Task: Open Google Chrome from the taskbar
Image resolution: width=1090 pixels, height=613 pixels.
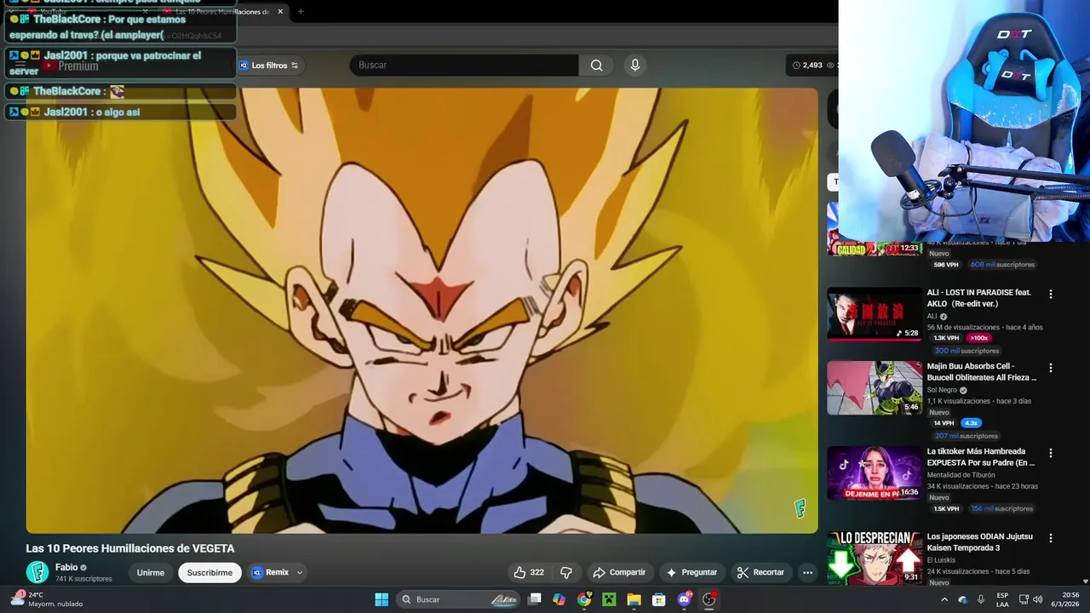Action: pyautogui.click(x=584, y=599)
